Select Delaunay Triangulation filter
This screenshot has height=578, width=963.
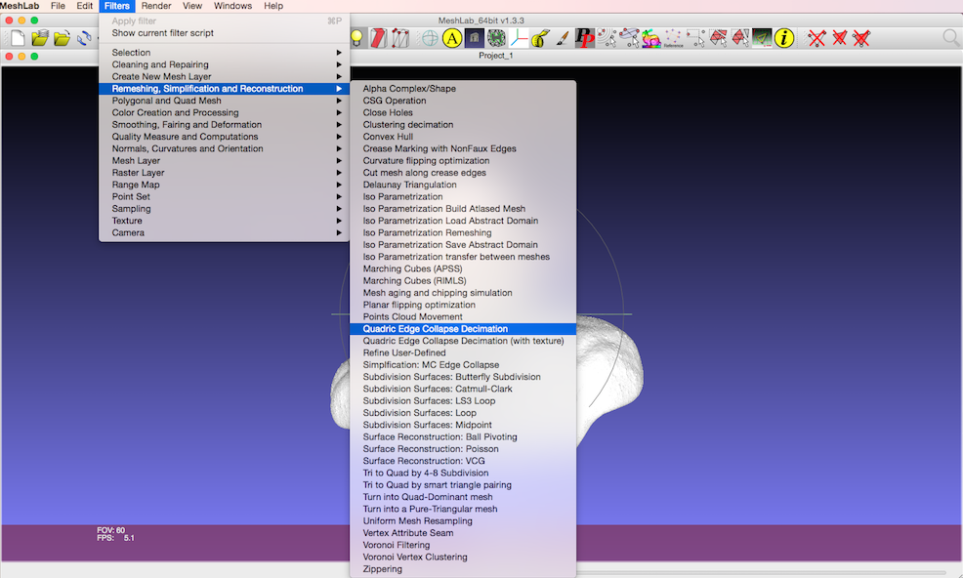463,185
